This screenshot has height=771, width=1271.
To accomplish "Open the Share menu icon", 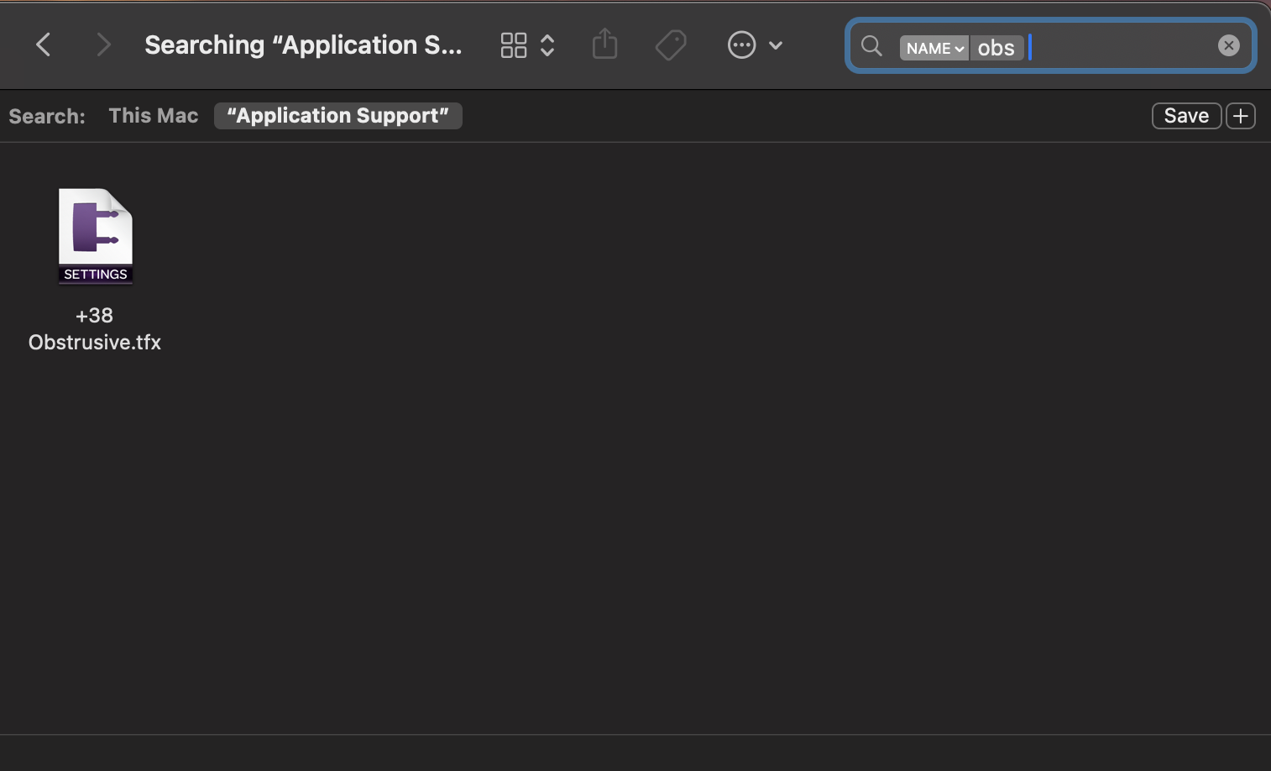I will 604,45.
